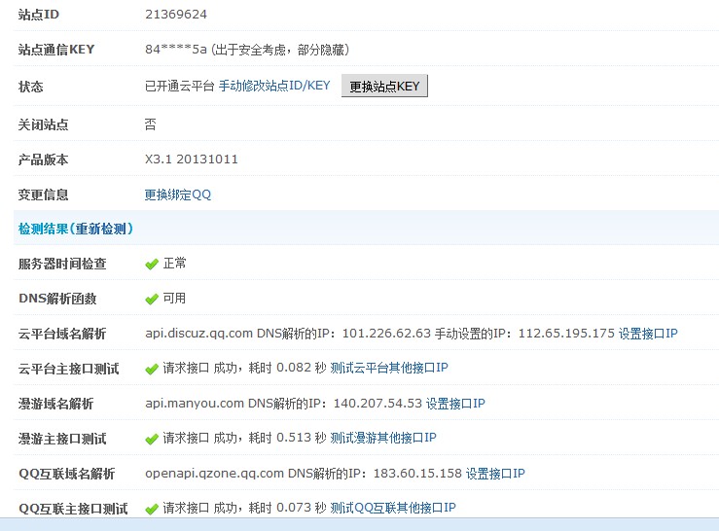
Task: Click the 产品版本 label
Action: [x=43, y=159]
